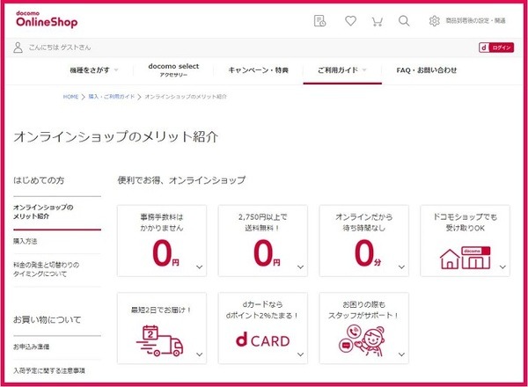The image size is (528, 387).
Task: Expand the 事務手数料はかかりません card chevron
Action: (200, 267)
